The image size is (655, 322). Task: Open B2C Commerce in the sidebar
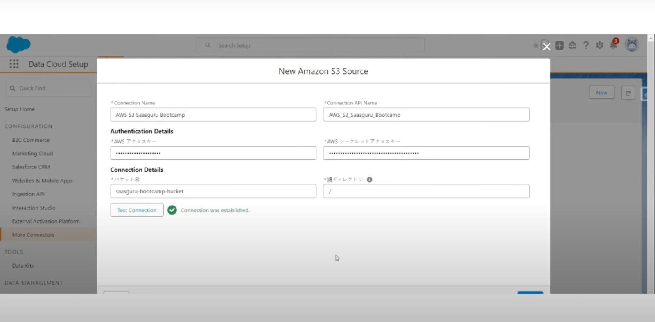(31, 140)
